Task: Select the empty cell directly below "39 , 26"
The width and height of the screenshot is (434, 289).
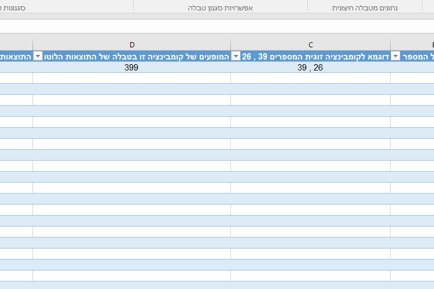Action: (310, 78)
